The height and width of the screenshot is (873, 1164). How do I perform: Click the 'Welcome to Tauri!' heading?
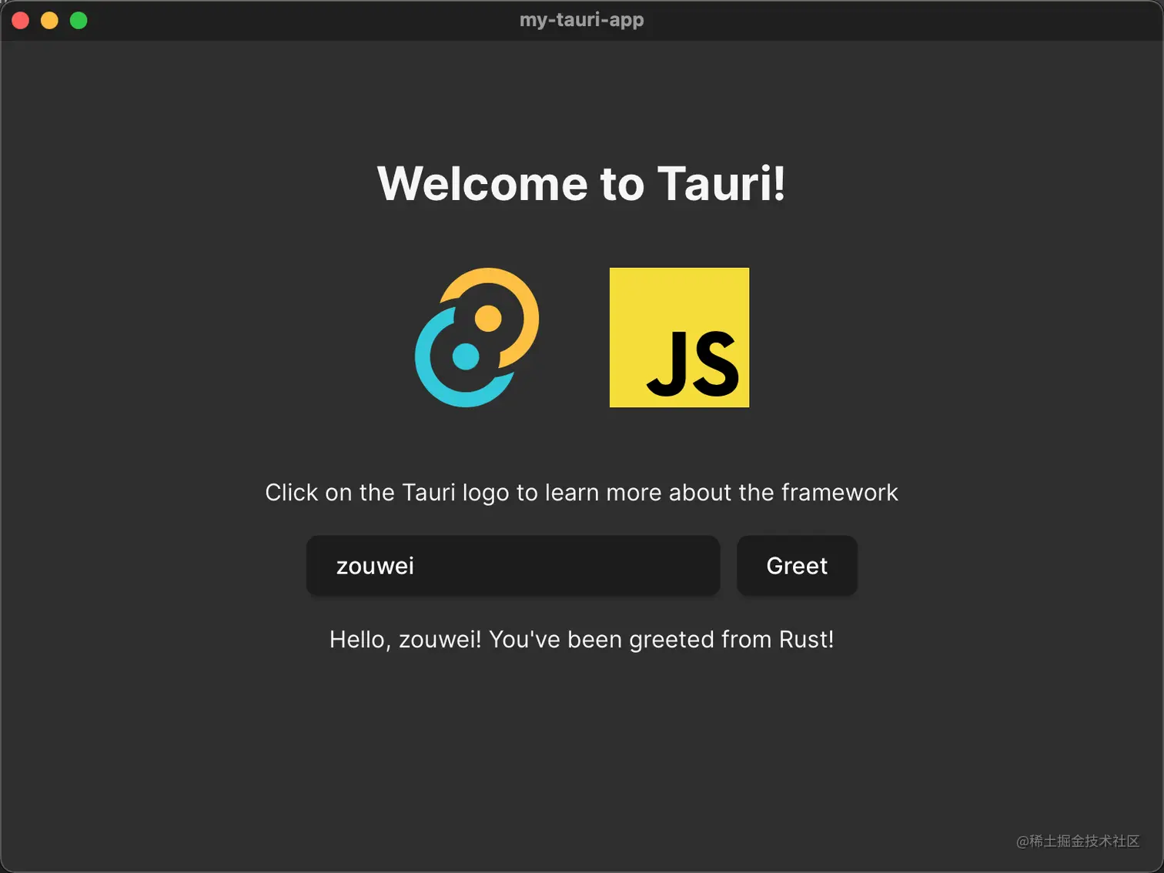click(581, 184)
